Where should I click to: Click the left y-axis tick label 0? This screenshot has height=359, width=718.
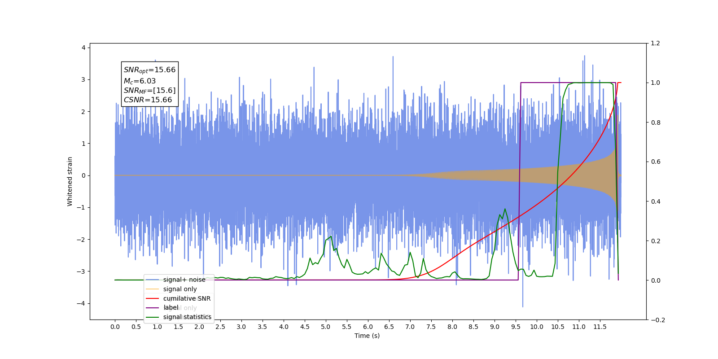point(83,175)
